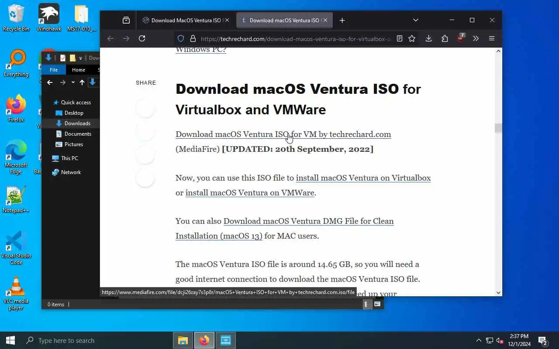This screenshot has width=559, height=349.
Task: Click the page vertical scrollbar thumb
Action: tap(498, 128)
